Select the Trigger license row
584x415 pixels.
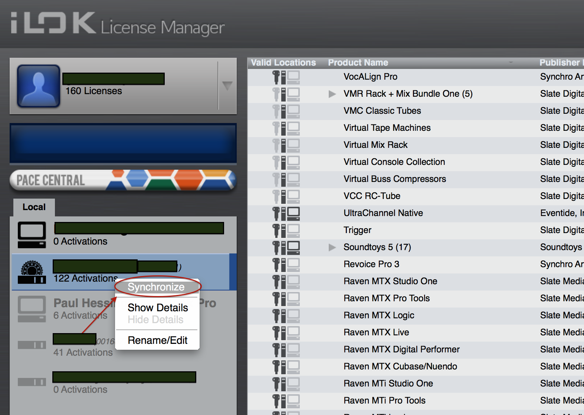coord(416,230)
